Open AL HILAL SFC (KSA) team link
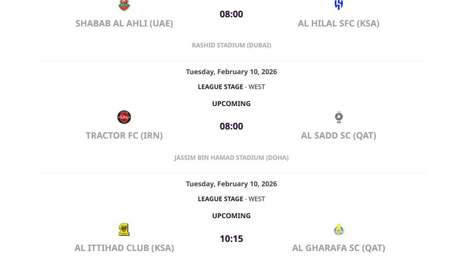 [x=338, y=23]
